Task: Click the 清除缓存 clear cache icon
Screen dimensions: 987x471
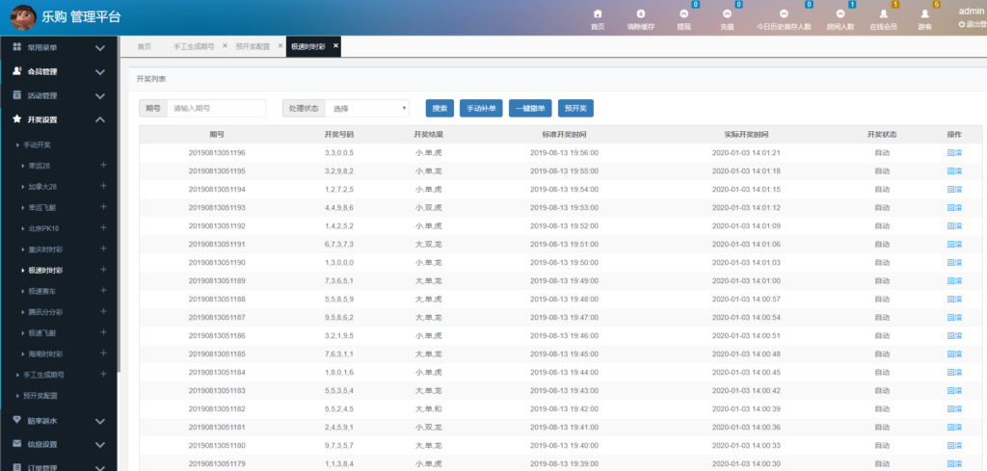Action: 641,13
